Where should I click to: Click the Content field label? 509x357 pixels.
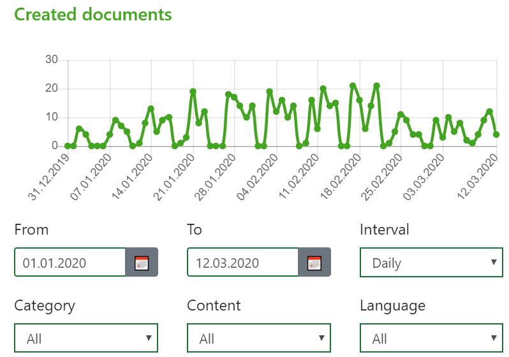[214, 305]
